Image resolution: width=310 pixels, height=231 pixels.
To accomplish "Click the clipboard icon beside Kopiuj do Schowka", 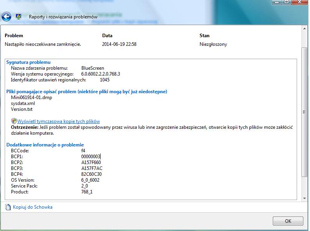I will [x=8, y=207].
